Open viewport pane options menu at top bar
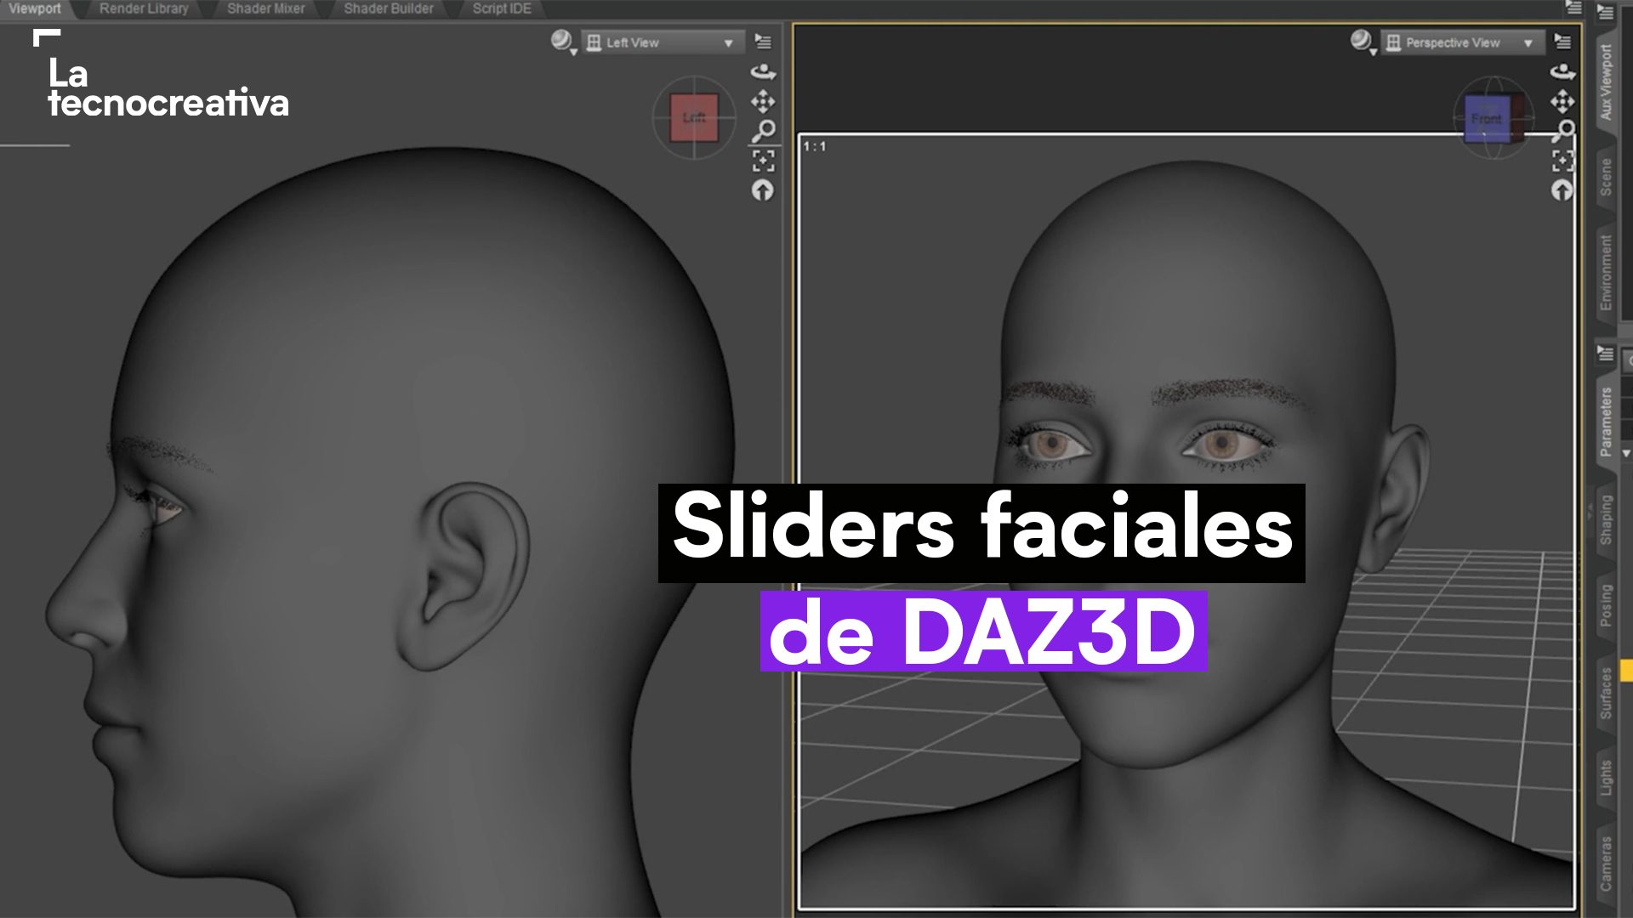The width and height of the screenshot is (1633, 918). coord(1573,8)
